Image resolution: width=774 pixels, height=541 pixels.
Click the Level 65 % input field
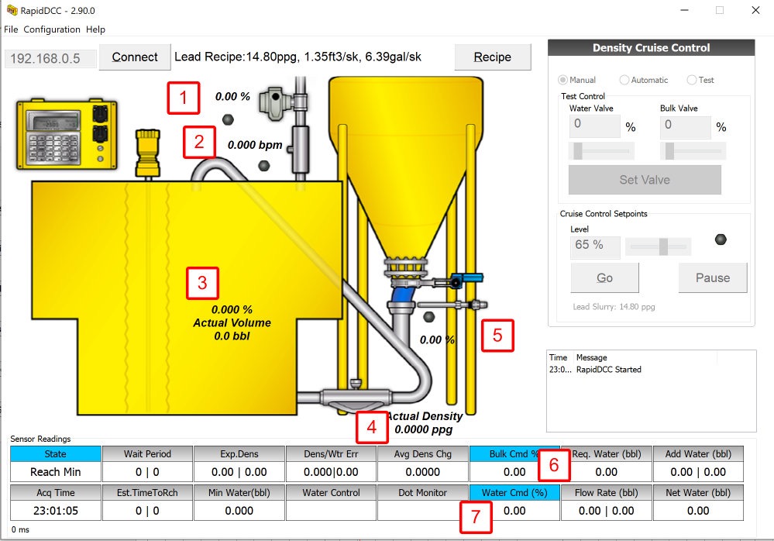click(595, 247)
